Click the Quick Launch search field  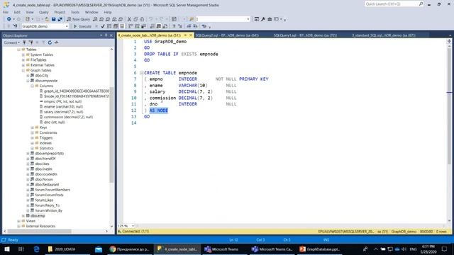tap(391, 4)
